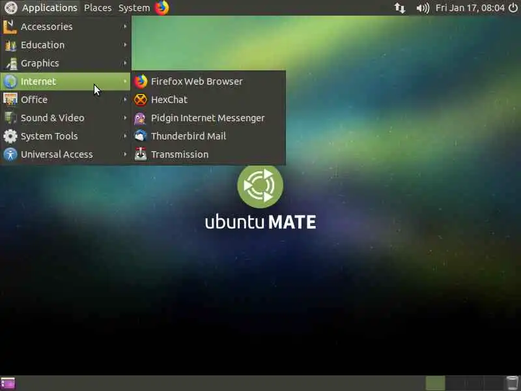The width and height of the screenshot is (521, 391).
Task: Open the Places menu
Action: [x=98, y=8]
